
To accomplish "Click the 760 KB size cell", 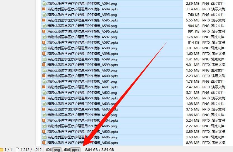I will [x=194, y=15].
